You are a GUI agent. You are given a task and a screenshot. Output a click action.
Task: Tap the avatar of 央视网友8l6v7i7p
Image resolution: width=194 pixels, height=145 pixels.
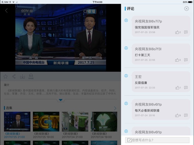(x=126, y=20)
